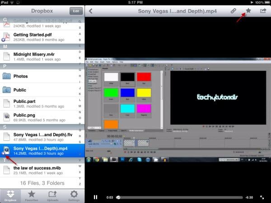Switch to the Dropbox tab
Screen dimensions: 271x203
(x=10, y=196)
